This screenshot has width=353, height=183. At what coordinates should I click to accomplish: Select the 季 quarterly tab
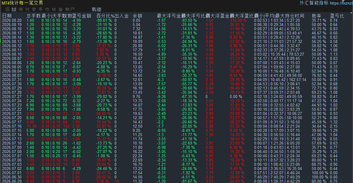34,9
